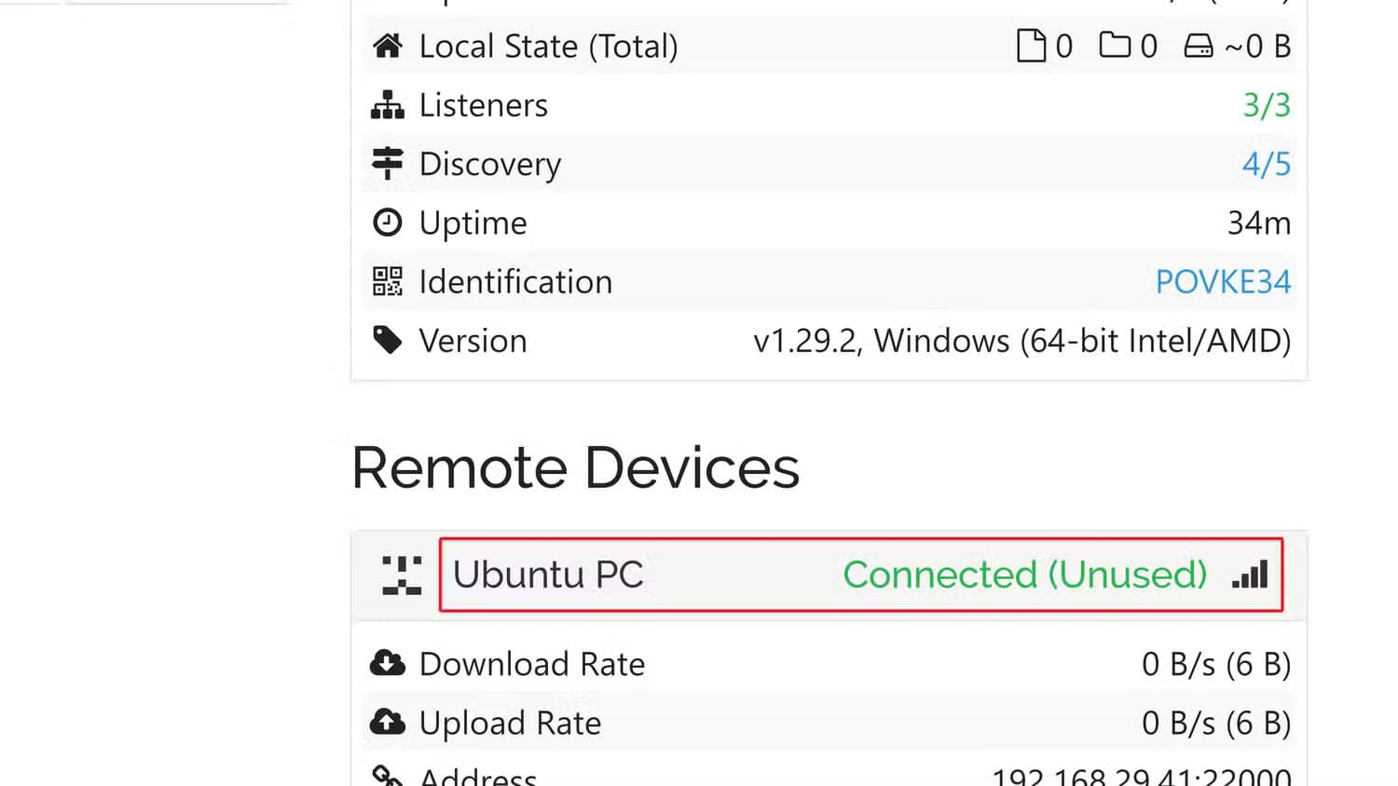Click the Discovery signpost icon

coord(387,163)
